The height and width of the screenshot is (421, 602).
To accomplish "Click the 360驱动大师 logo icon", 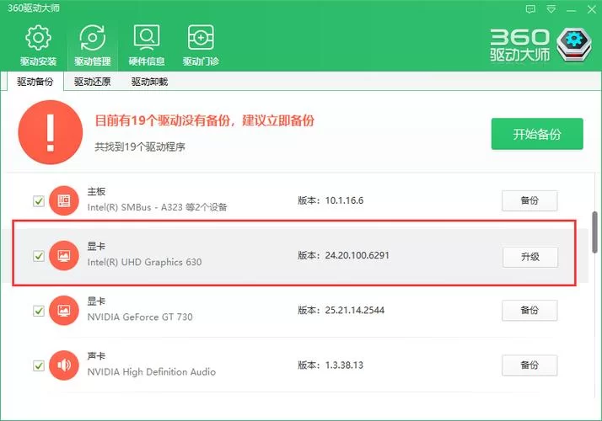I will [574, 44].
